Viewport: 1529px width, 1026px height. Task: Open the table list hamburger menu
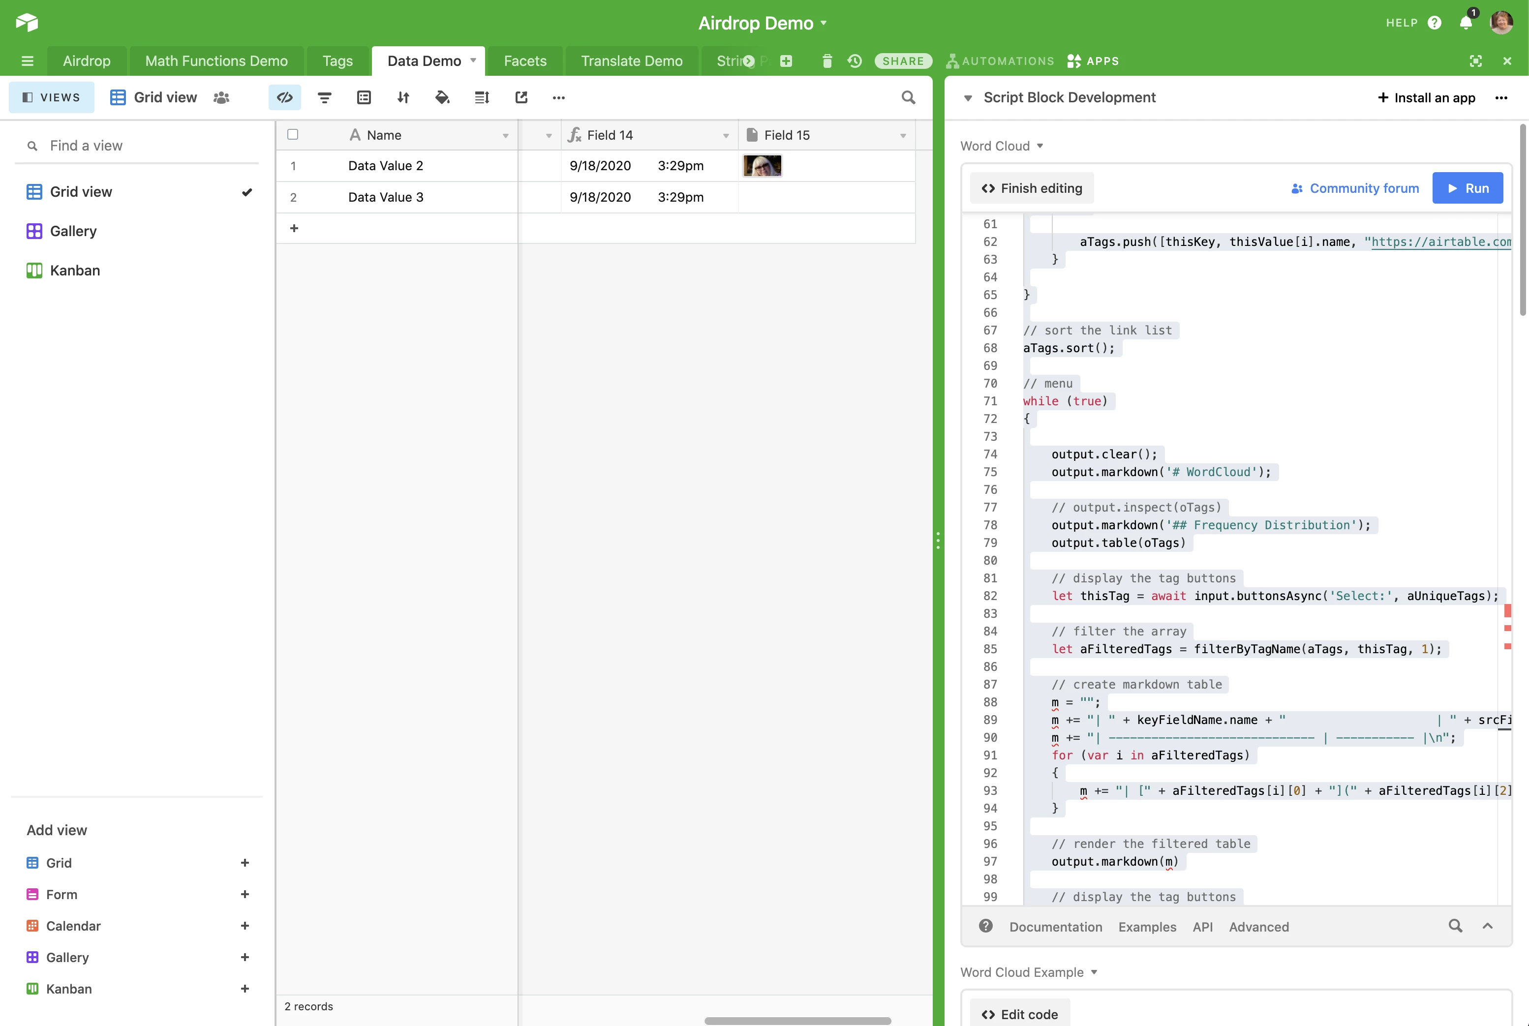28,61
